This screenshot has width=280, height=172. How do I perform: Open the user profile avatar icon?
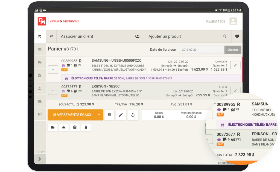tap(233, 21)
